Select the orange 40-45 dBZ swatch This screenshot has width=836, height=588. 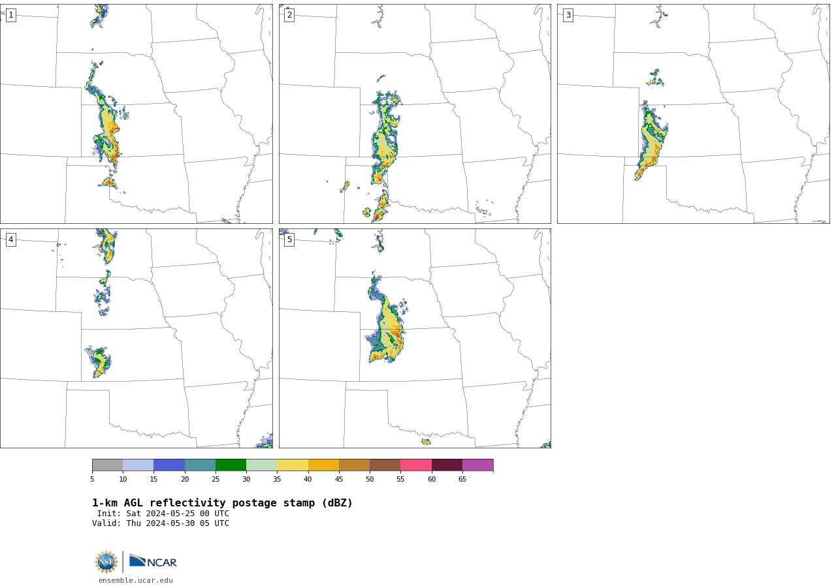tap(323, 465)
